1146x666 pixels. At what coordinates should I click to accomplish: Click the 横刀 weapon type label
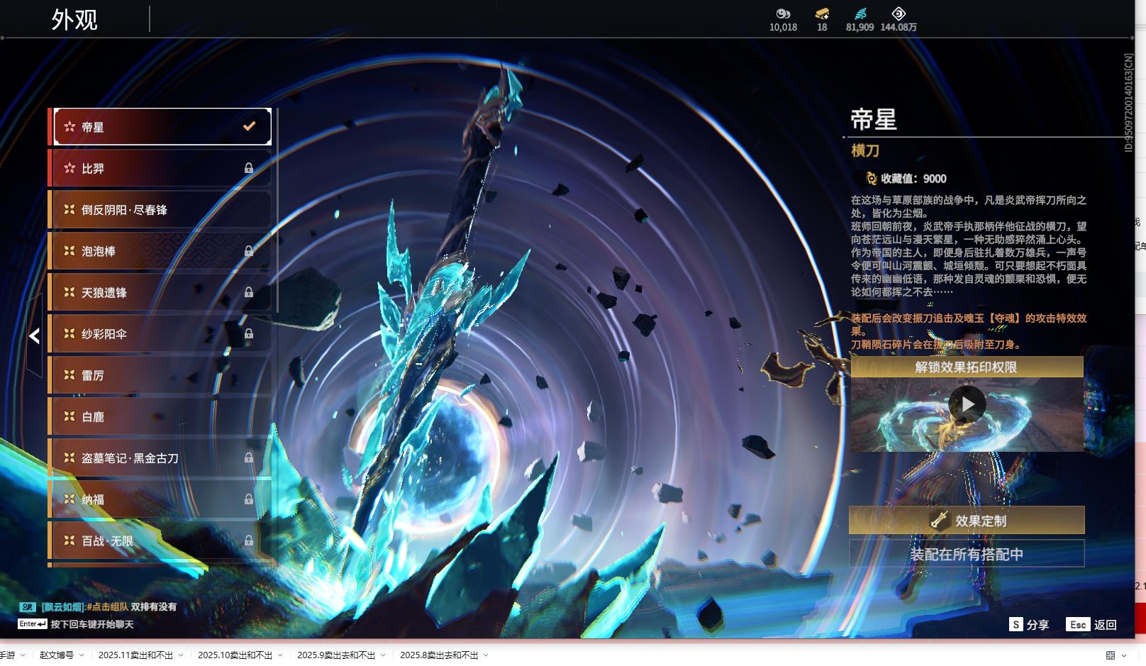(865, 150)
